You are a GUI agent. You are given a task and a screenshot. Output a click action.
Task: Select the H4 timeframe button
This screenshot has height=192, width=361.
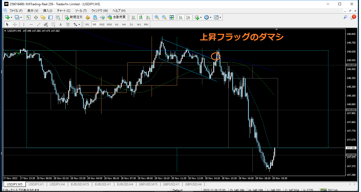click(x=124, y=24)
